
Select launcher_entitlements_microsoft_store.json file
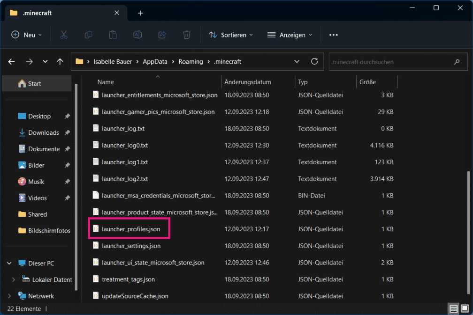pyautogui.click(x=160, y=95)
